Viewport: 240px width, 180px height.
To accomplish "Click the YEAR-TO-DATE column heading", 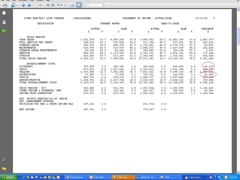I will (170, 23).
